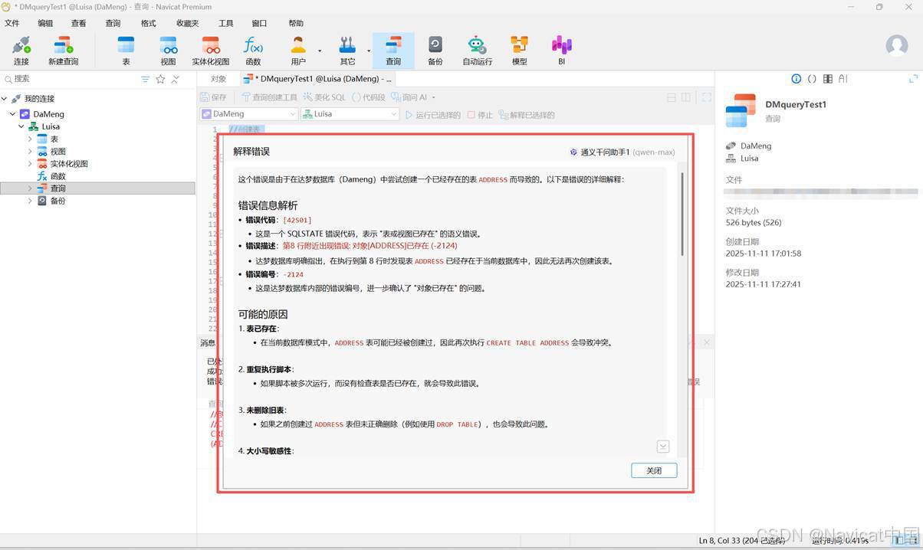
Task: Open 自动运行 robot toolbar icon
Action: coord(477,51)
